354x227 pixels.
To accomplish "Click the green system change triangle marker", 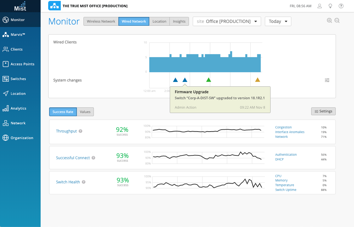I will (208, 80).
